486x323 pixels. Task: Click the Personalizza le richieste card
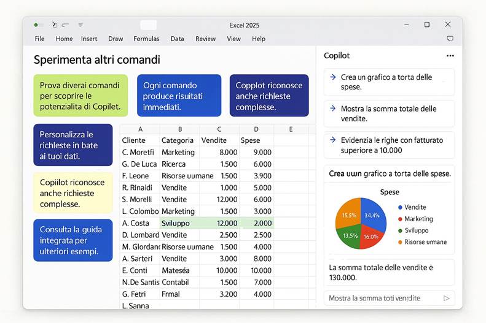tap(73, 145)
